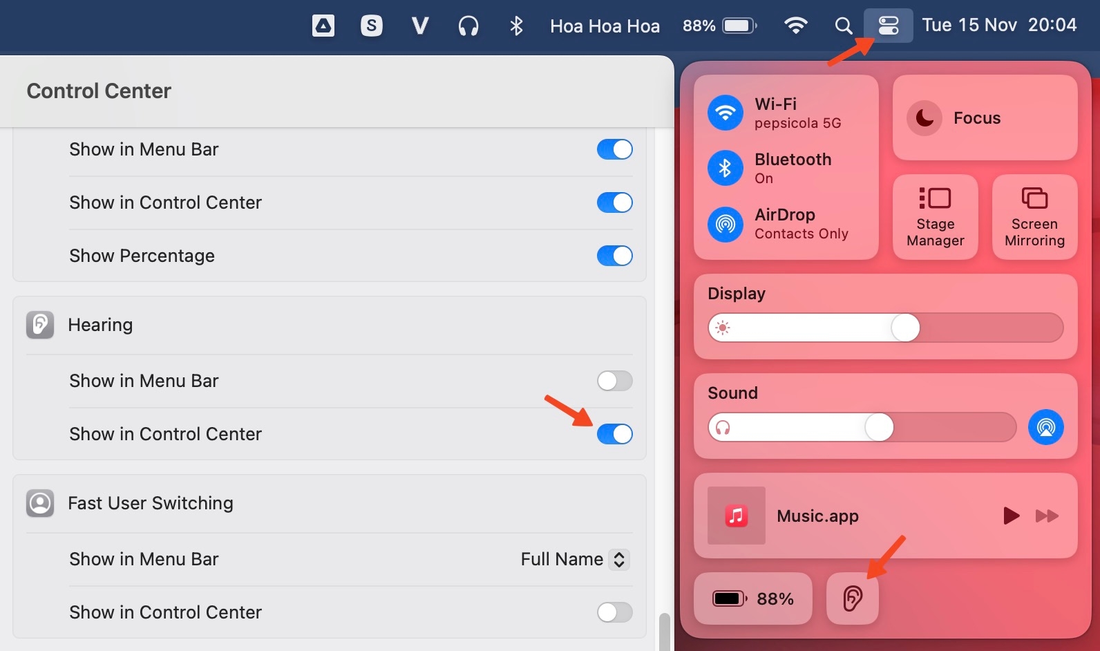1100x651 pixels.
Task: Skip forward in Music.app module
Action: click(x=1047, y=516)
